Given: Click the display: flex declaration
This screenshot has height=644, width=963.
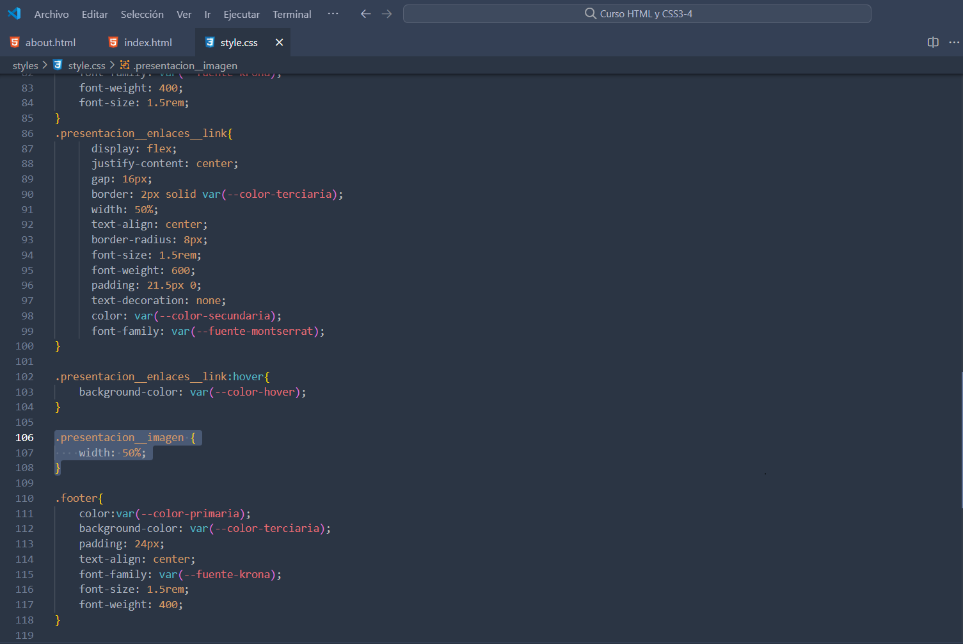Looking at the screenshot, I should point(134,149).
